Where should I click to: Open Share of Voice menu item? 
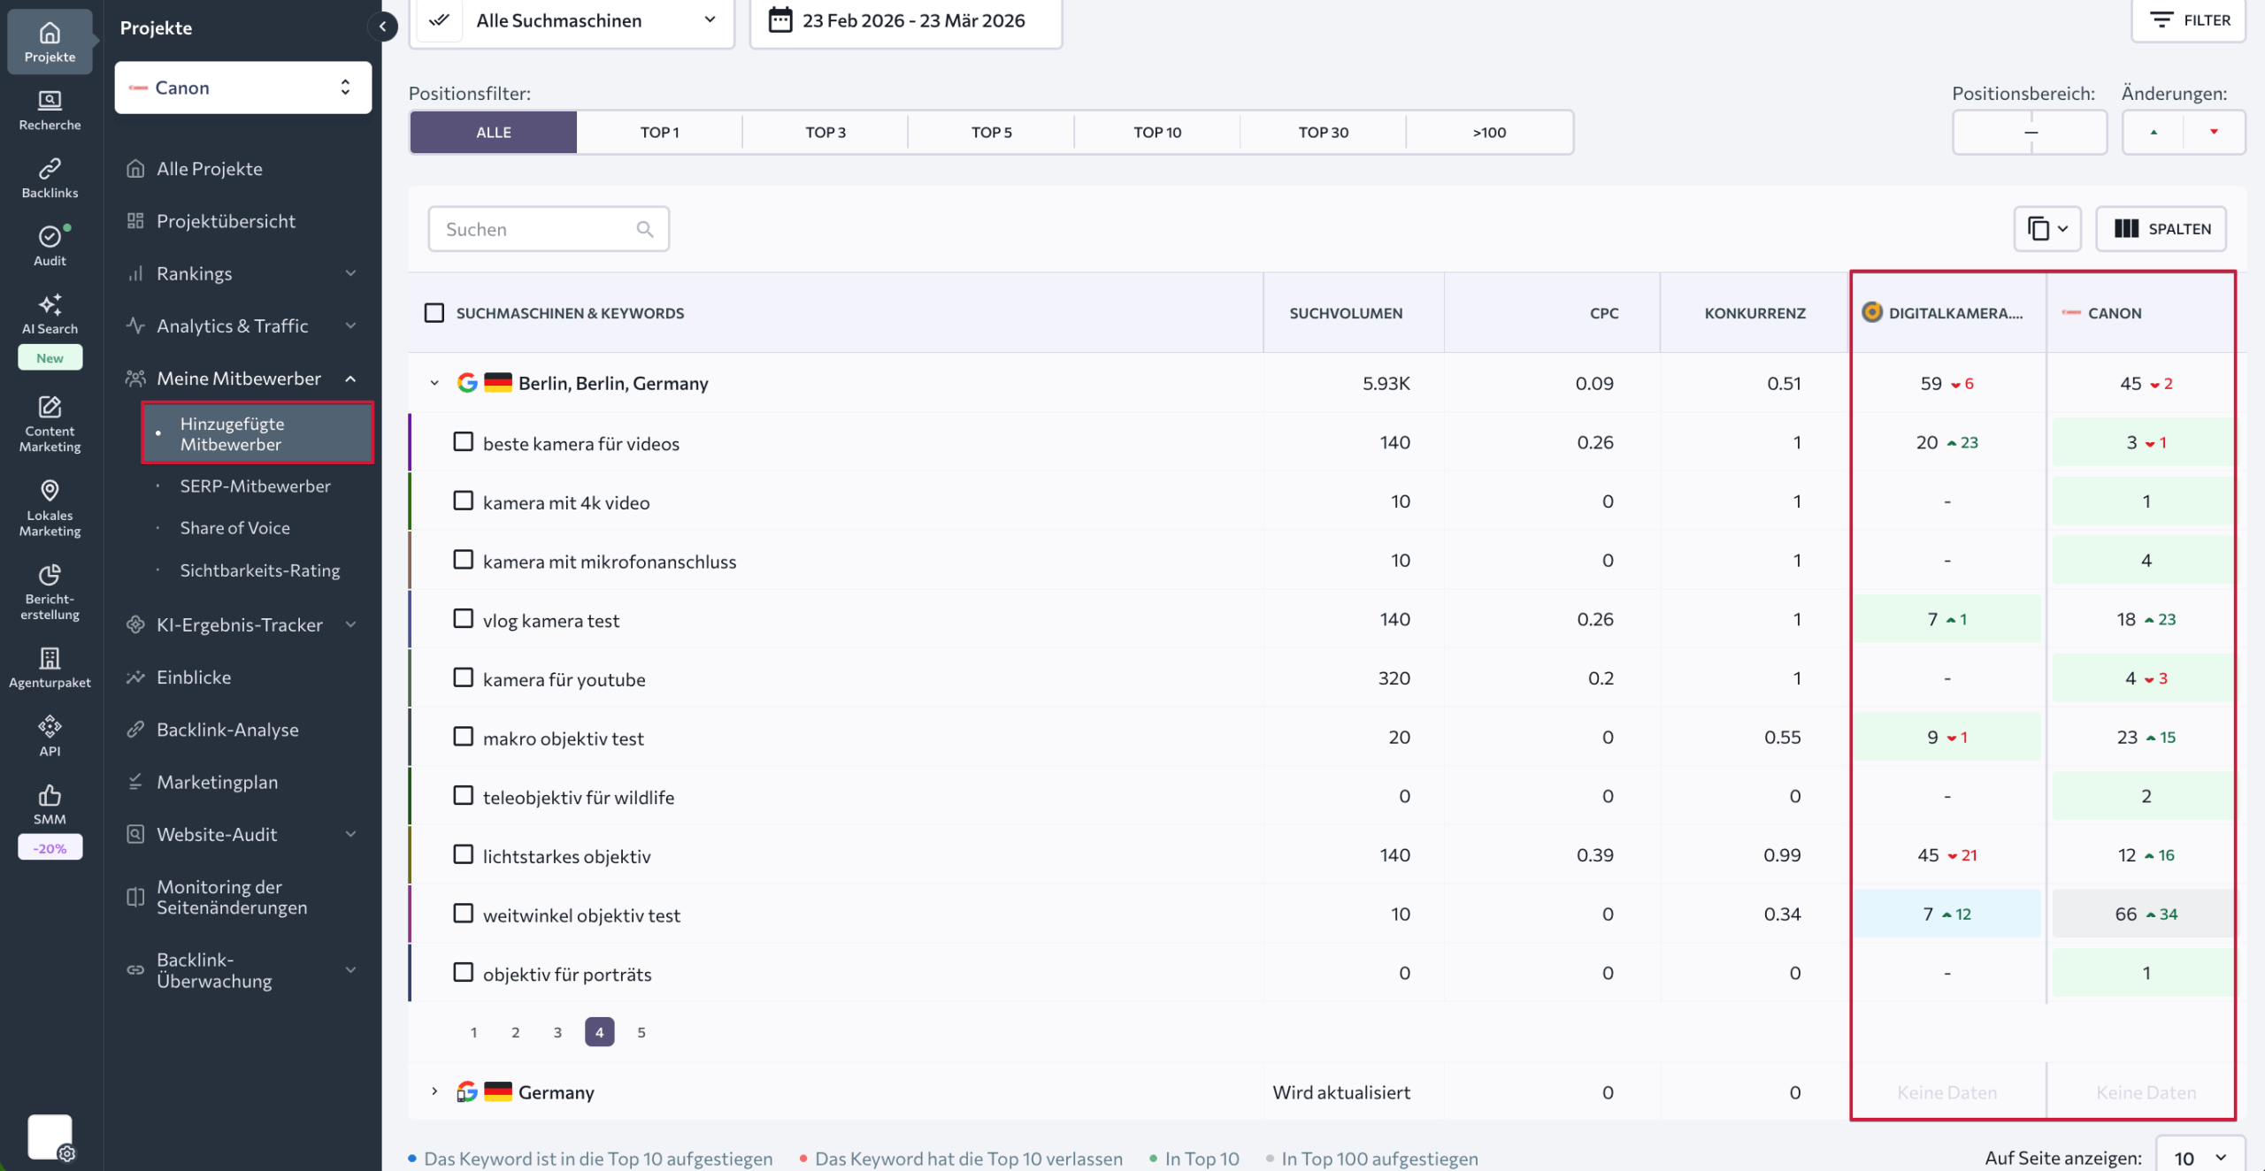(234, 528)
